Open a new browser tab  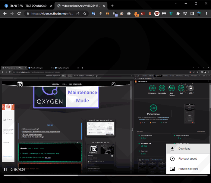pyautogui.click(x=112, y=6)
